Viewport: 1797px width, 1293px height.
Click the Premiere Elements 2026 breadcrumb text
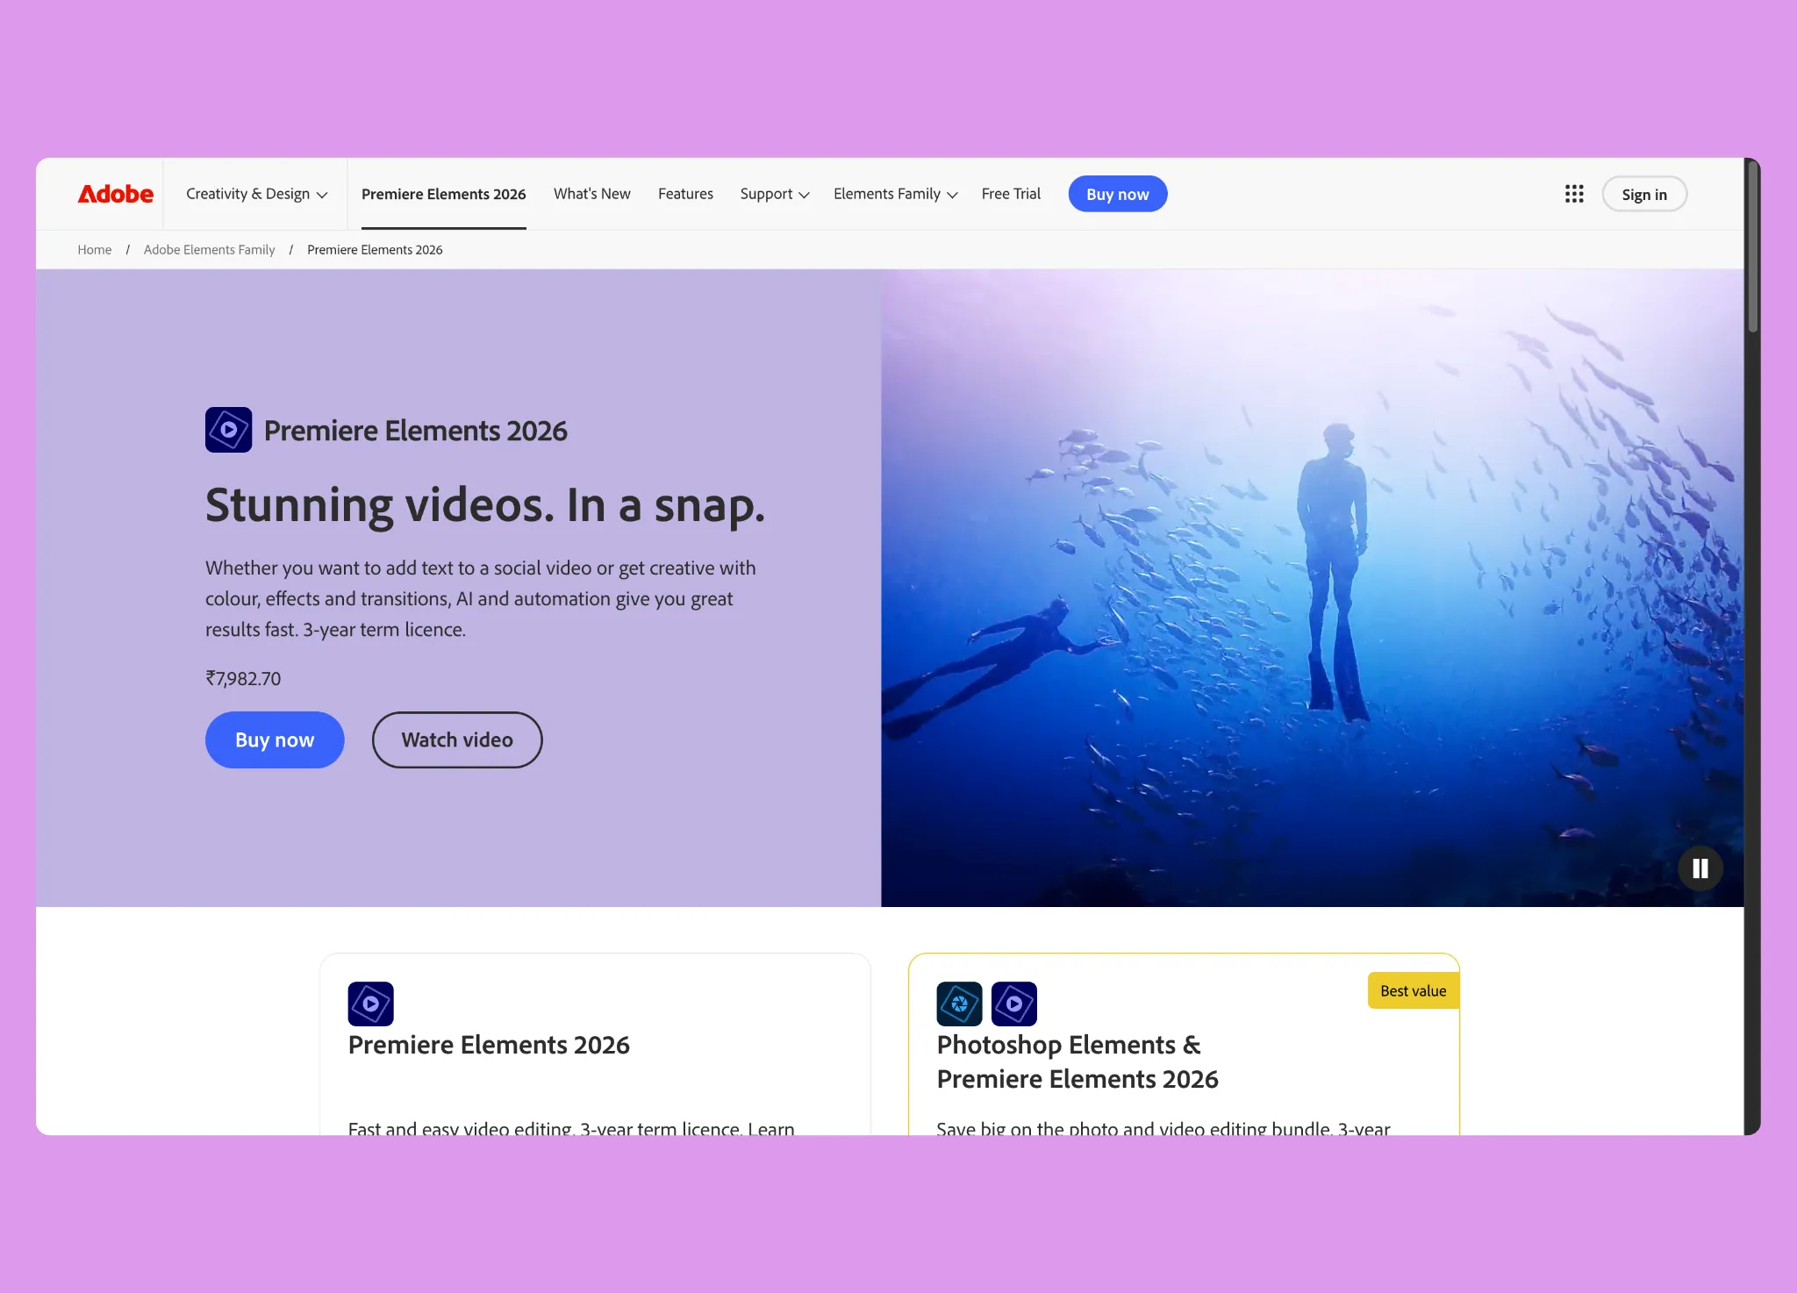point(375,250)
